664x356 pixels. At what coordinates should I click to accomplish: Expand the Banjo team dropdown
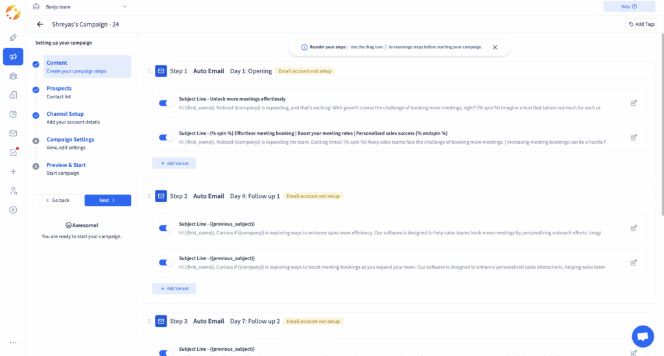click(x=124, y=6)
